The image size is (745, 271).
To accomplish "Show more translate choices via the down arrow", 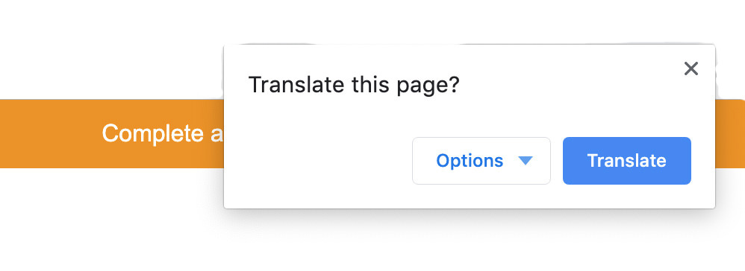I will coord(526,161).
